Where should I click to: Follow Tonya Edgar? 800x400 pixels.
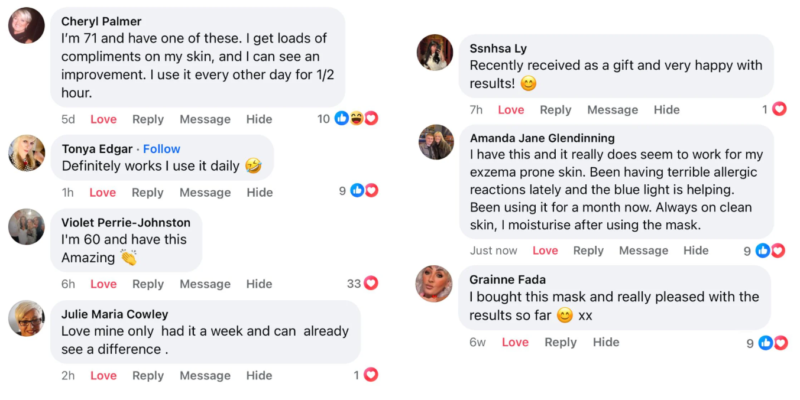pyautogui.click(x=161, y=149)
